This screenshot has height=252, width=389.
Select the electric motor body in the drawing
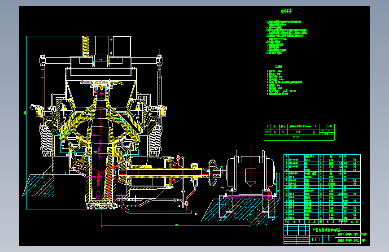tap(250, 169)
